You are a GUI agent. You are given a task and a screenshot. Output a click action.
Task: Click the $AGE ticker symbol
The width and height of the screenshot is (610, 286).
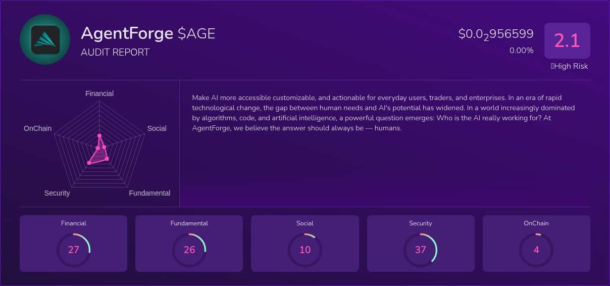click(x=196, y=33)
